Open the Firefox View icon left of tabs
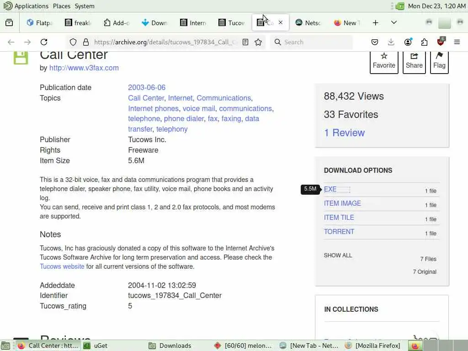The height and width of the screenshot is (351, 468). (9, 23)
